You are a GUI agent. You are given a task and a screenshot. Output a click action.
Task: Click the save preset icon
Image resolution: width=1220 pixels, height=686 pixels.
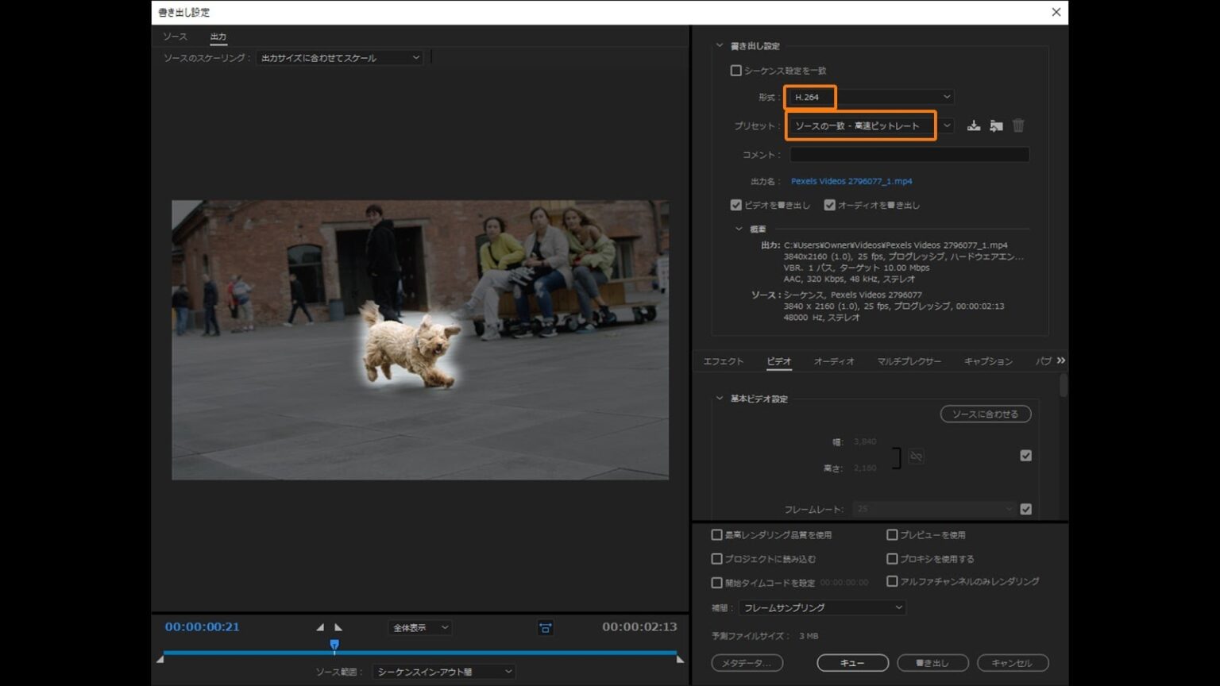[973, 125]
